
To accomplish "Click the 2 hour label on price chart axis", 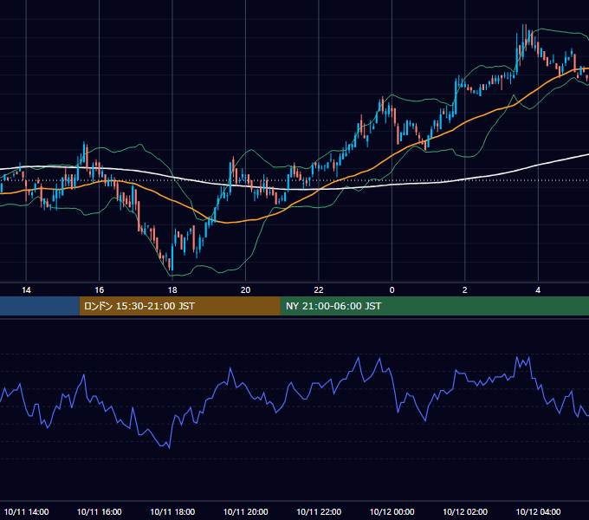I will (x=464, y=290).
